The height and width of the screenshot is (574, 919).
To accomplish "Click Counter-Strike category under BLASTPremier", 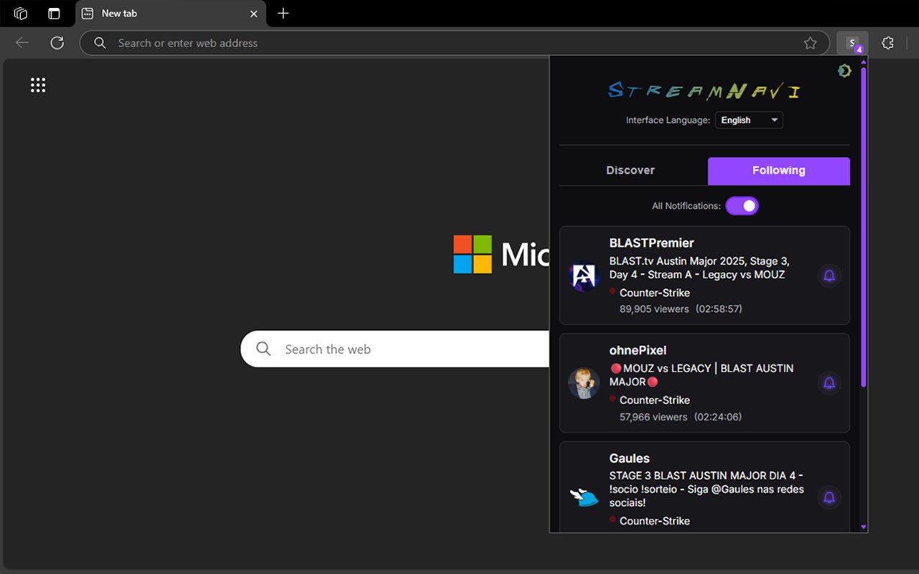I will click(655, 293).
